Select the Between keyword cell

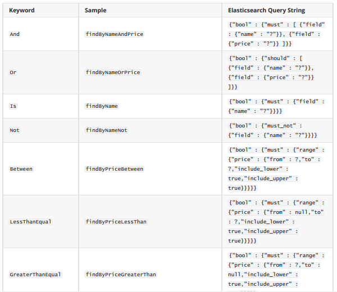[x=22, y=169]
